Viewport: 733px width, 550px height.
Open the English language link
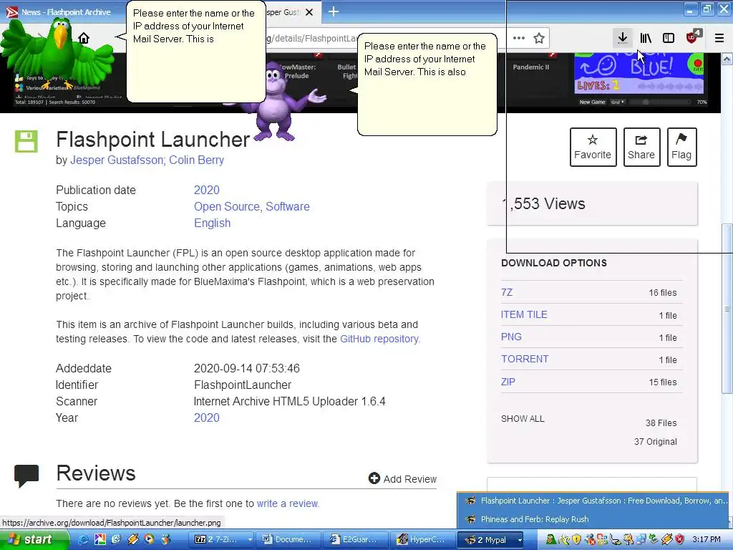pos(212,223)
